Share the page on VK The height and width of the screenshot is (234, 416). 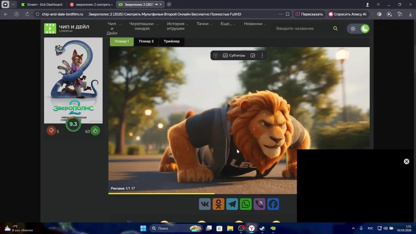(205, 204)
